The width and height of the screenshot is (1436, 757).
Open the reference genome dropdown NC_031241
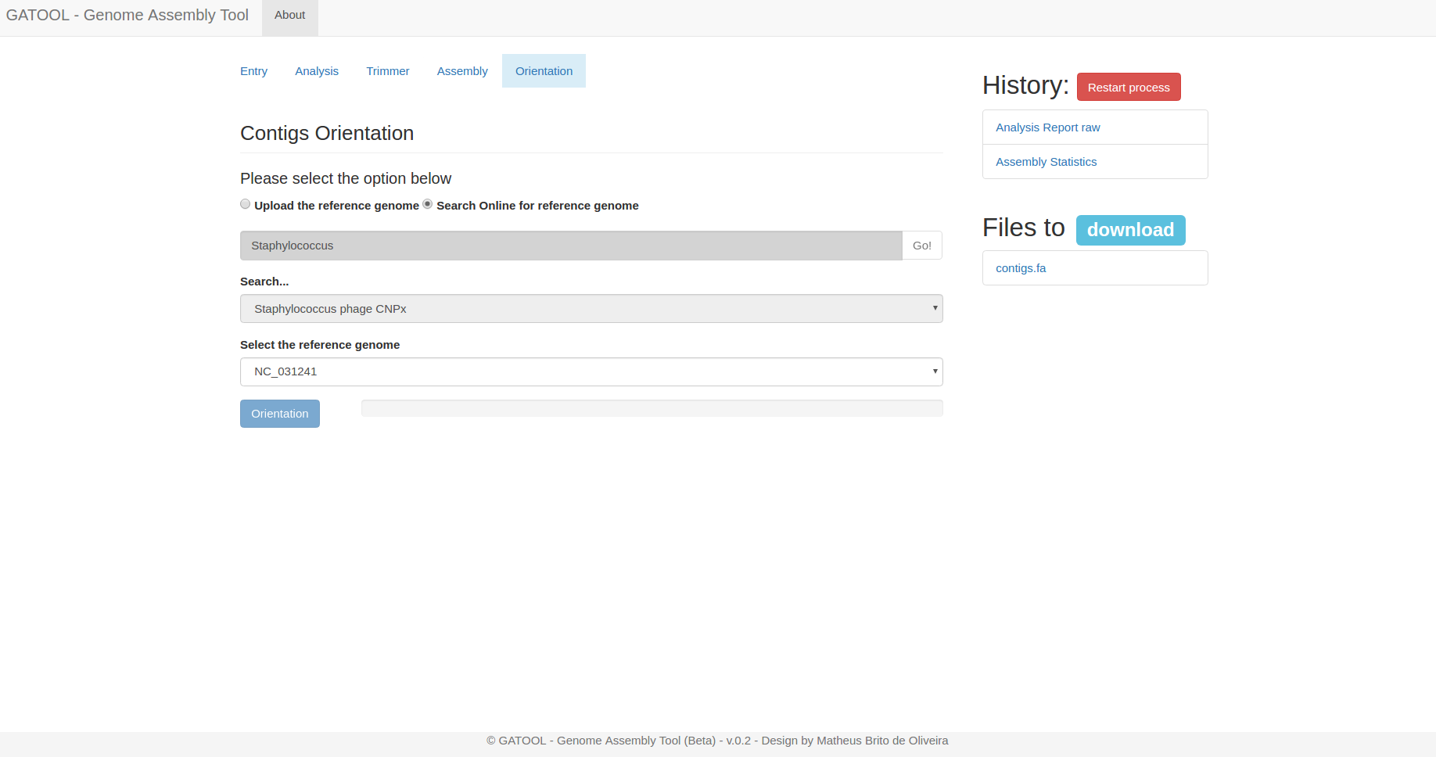[x=591, y=371]
